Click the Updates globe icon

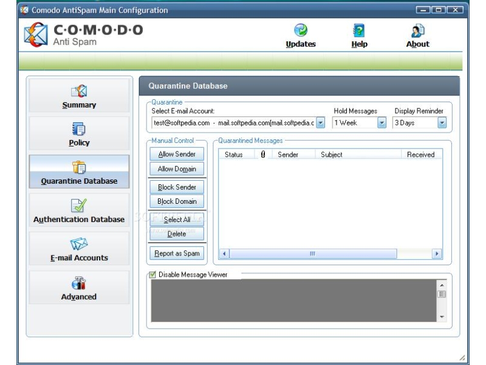coord(301,30)
